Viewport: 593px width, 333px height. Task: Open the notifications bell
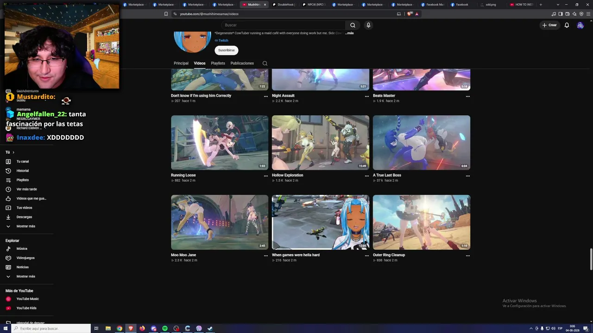click(567, 25)
